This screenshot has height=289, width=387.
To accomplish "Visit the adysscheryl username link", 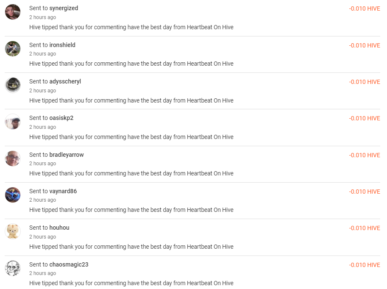I will [65, 81].
